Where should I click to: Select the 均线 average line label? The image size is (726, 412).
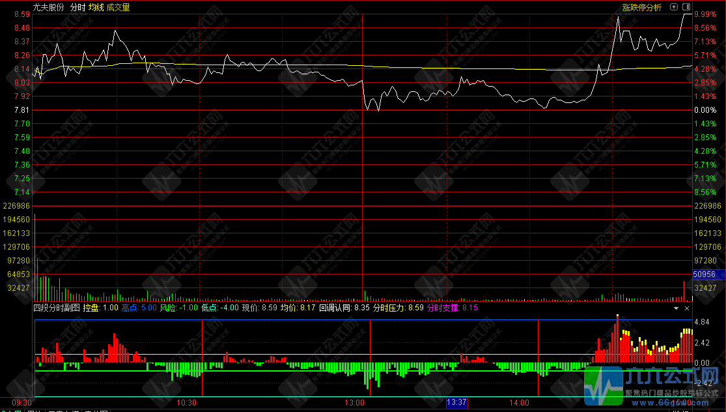coord(96,7)
